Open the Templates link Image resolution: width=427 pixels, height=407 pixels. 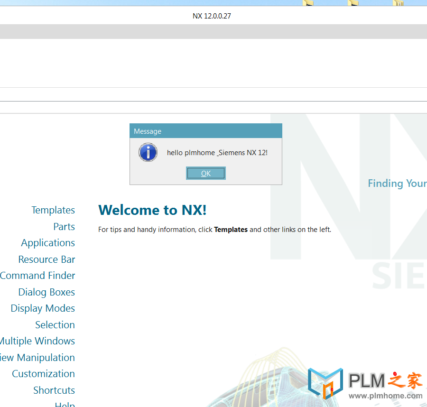53,210
